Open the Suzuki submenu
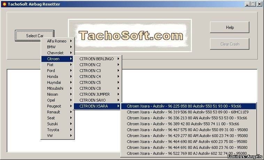 click(57, 124)
